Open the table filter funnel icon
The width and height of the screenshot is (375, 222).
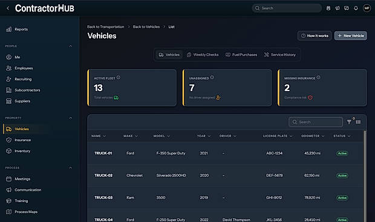349,122
